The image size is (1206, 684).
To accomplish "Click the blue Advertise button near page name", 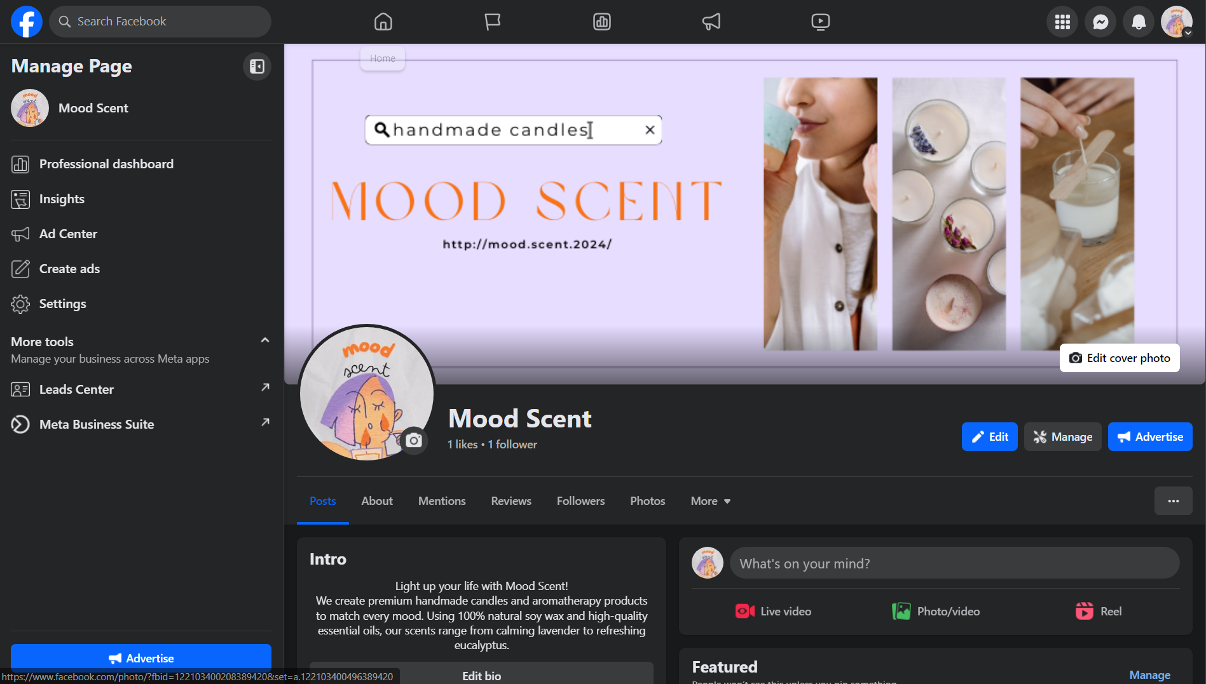I will [1150, 437].
